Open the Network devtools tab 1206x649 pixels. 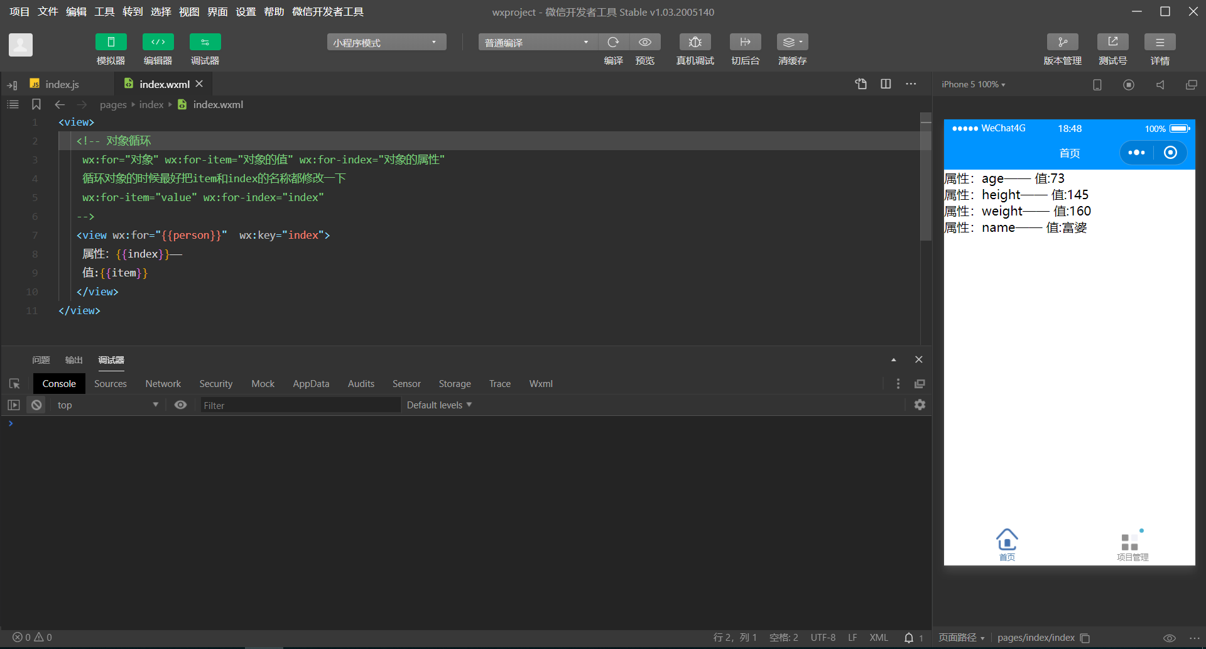click(x=163, y=384)
